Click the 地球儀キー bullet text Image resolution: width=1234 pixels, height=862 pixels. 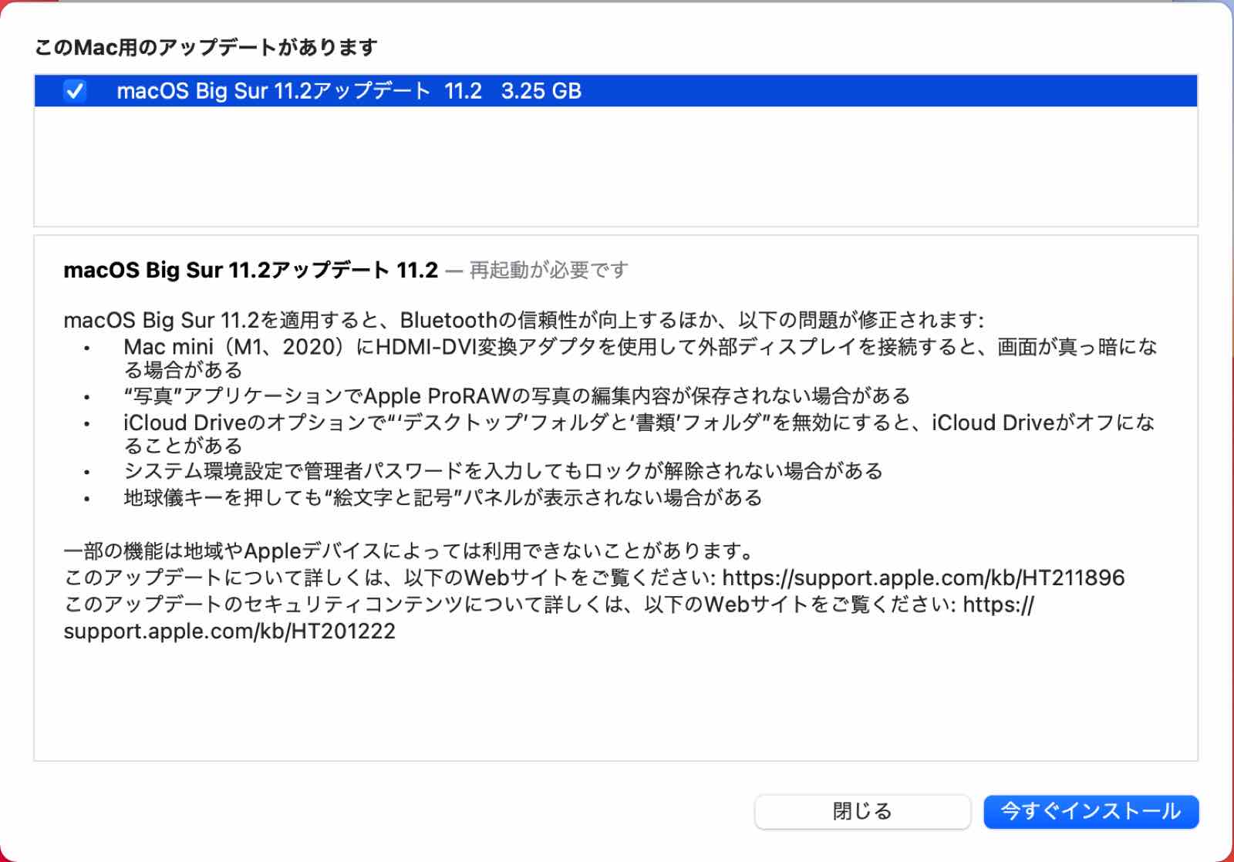coord(443,497)
